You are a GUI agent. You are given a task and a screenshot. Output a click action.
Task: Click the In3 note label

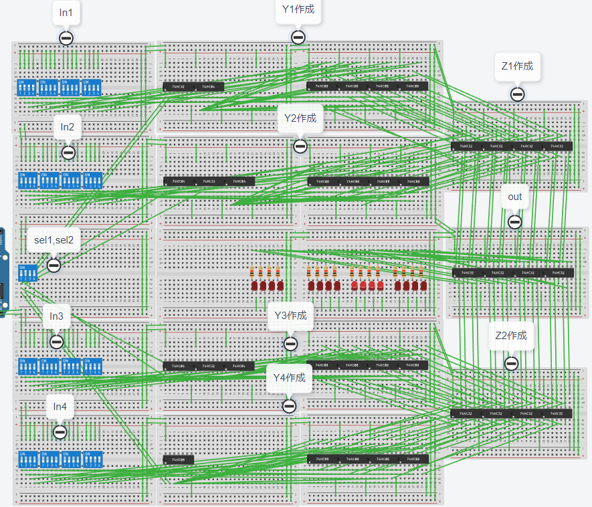[57, 316]
